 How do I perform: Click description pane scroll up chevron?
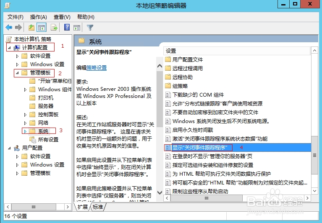point(160,66)
